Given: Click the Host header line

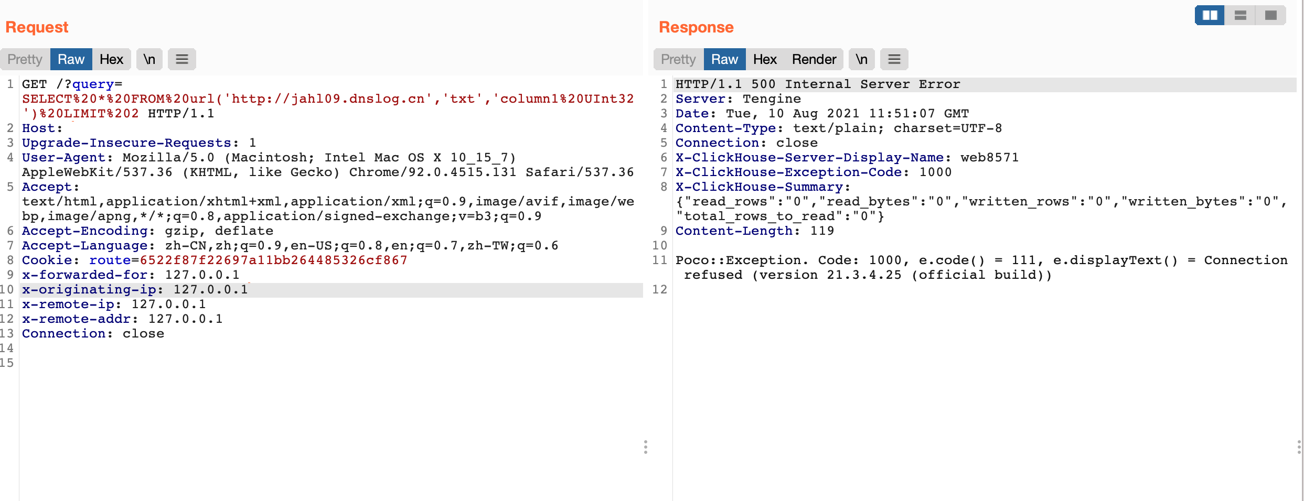Looking at the screenshot, I should pos(42,128).
